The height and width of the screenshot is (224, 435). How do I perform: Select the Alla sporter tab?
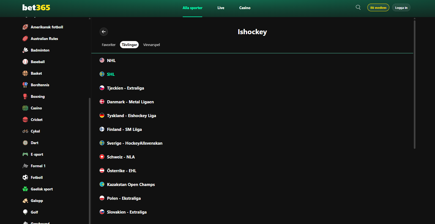(x=192, y=8)
